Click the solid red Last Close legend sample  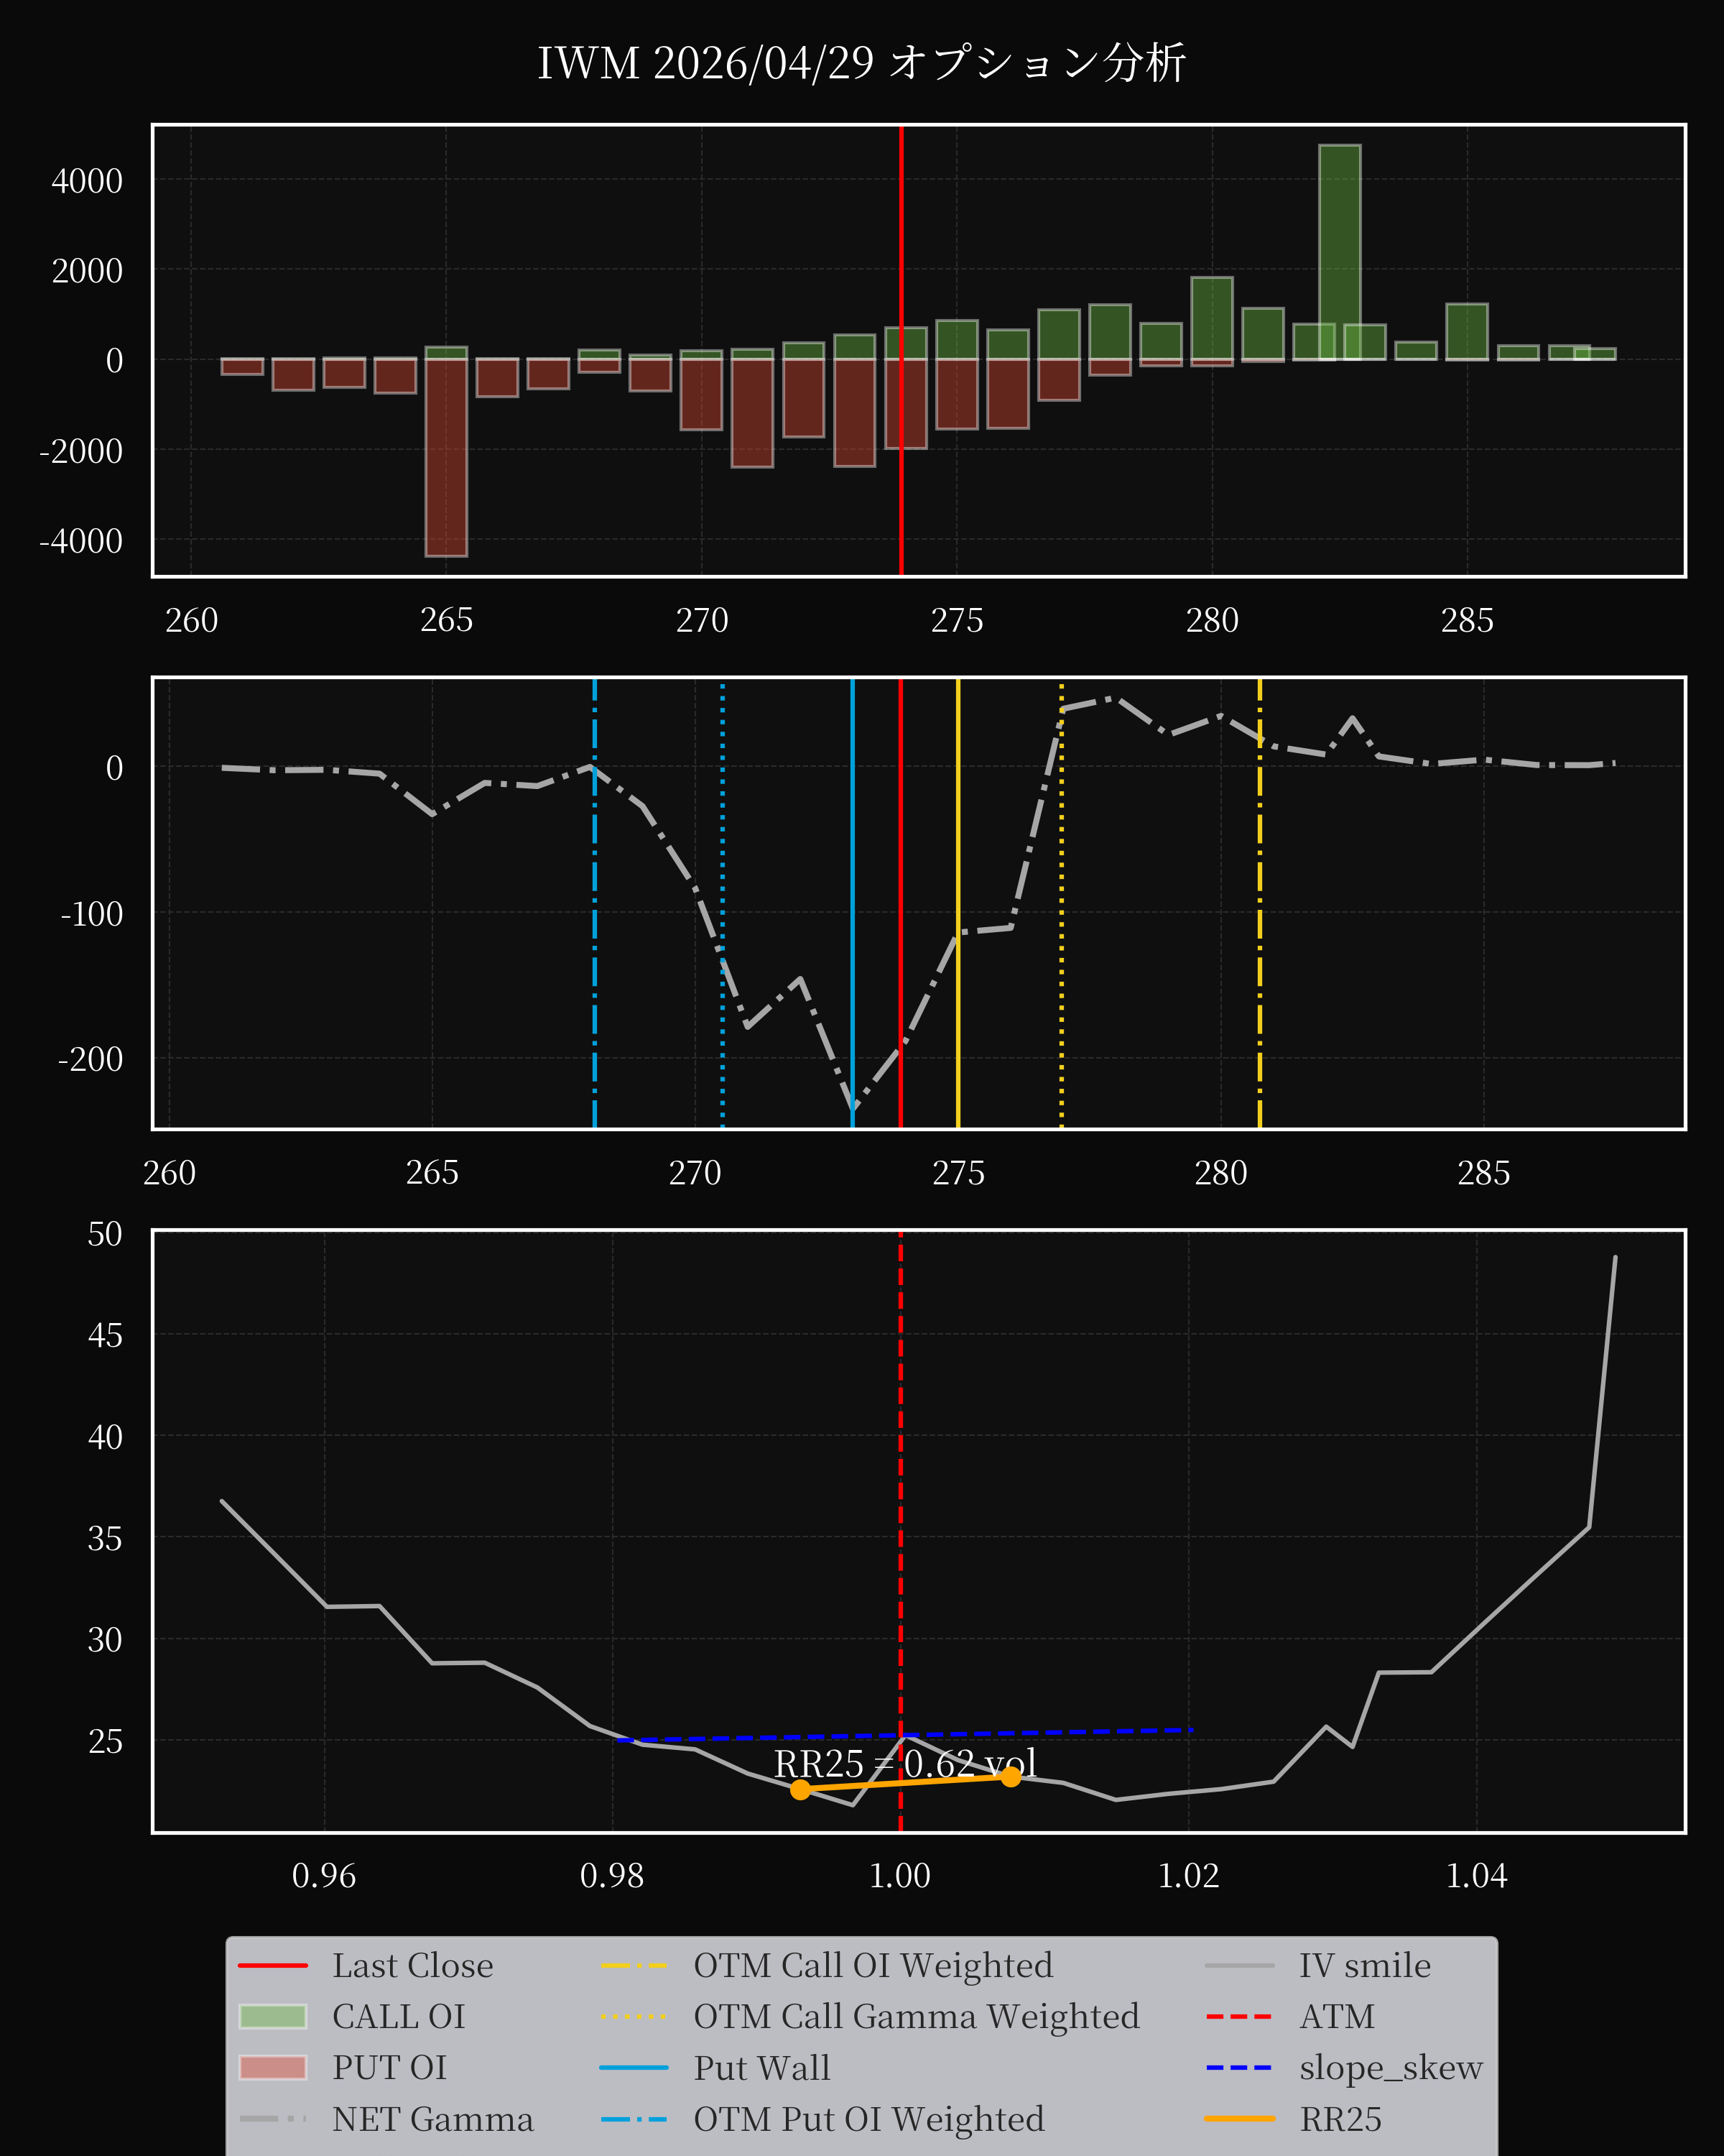point(273,1965)
